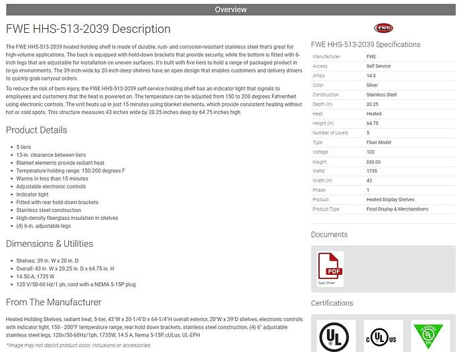This screenshot has height=352, width=463.
Task: Click the 'Heated Display Shelves' product value
Action: (x=391, y=200)
